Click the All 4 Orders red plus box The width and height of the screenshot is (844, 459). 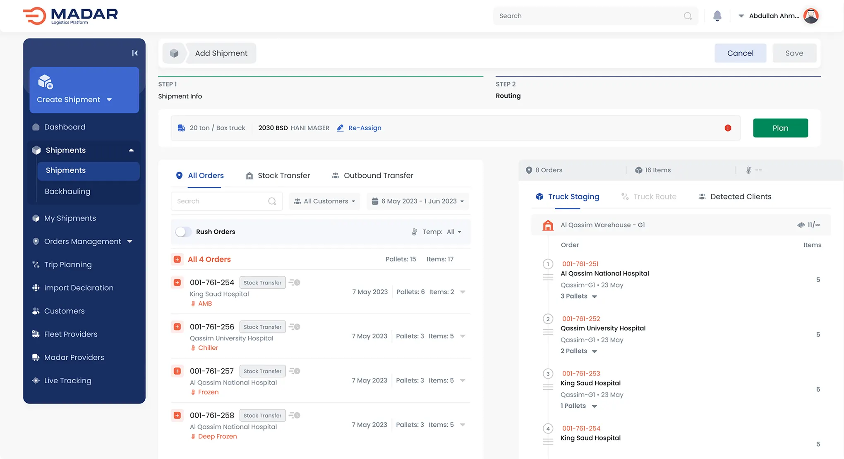[177, 259]
